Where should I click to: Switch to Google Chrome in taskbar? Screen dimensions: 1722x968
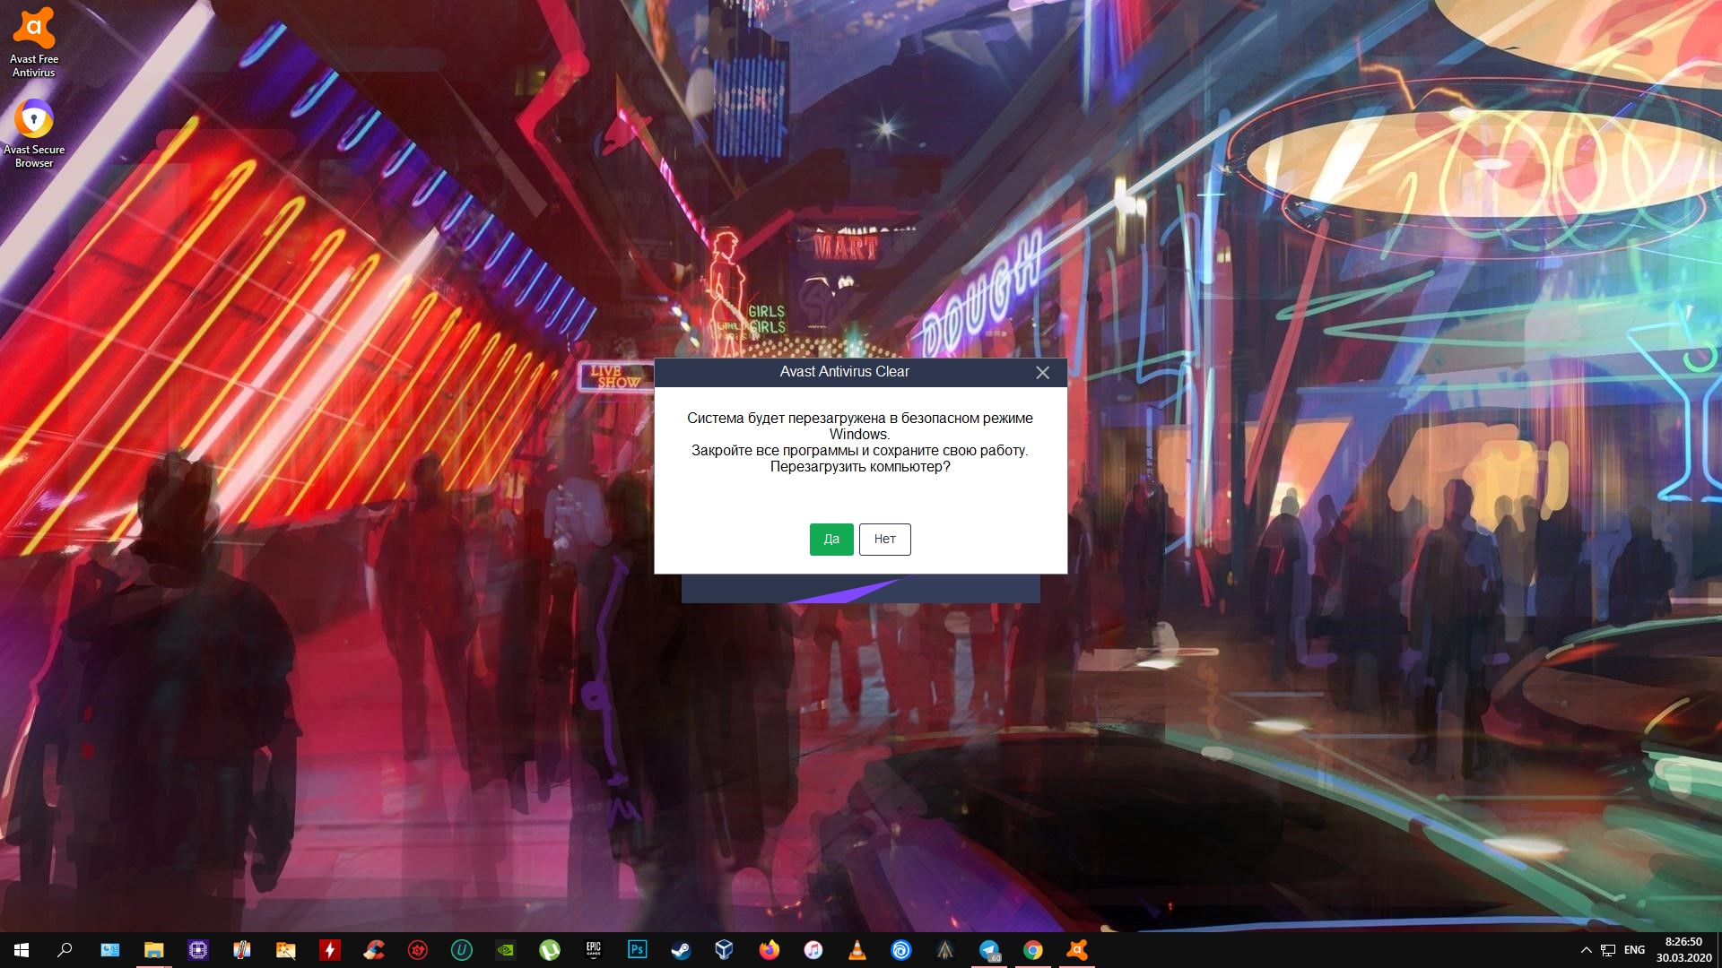[1033, 950]
